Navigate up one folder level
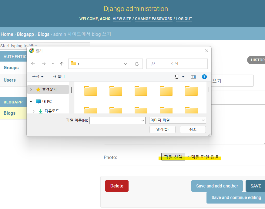The image size is (265, 209). (x=62, y=64)
